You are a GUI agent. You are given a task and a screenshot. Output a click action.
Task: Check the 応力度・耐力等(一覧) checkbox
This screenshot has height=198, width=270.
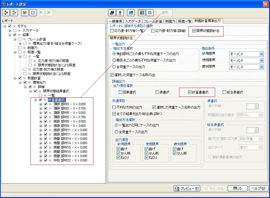(x=112, y=31)
